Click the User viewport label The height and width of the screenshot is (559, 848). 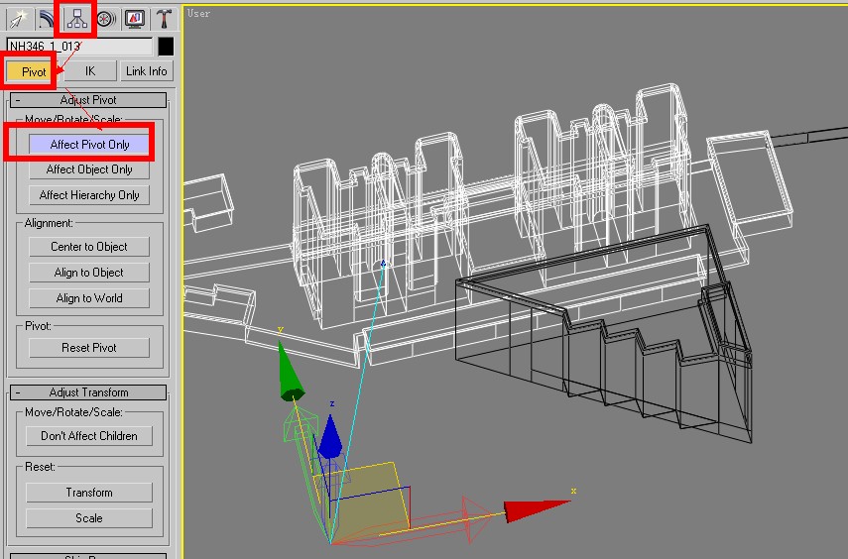(198, 14)
